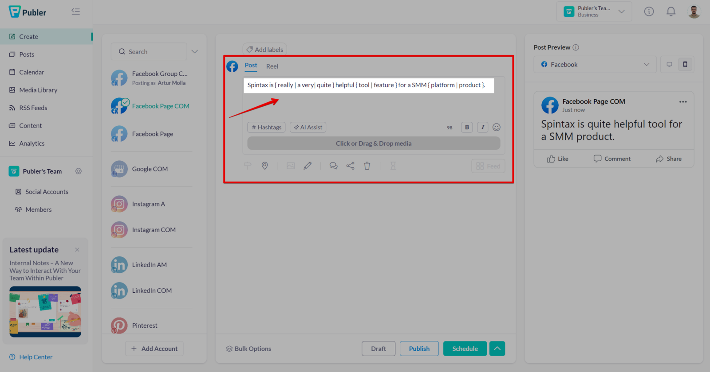
Task: Toggle italic formatting
Action: pyautogui.click(x=483, y=127)
